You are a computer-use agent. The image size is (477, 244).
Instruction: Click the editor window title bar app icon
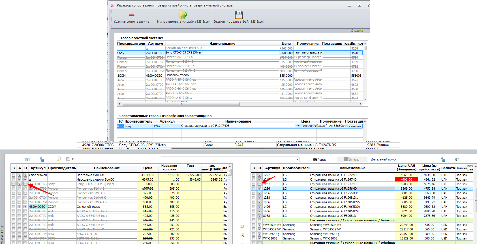(x=113, y=5)
